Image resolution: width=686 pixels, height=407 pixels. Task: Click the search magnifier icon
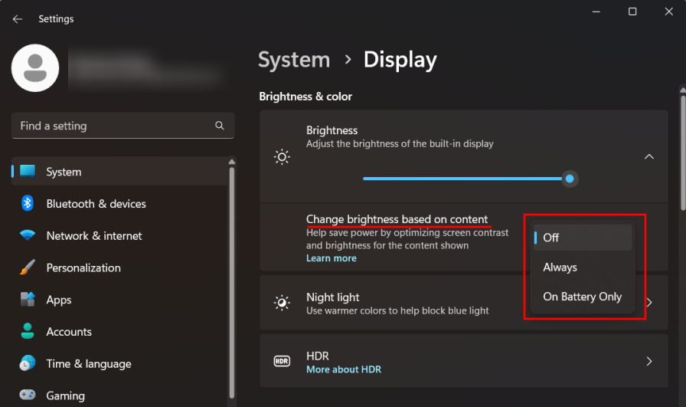tap(220, 126)
